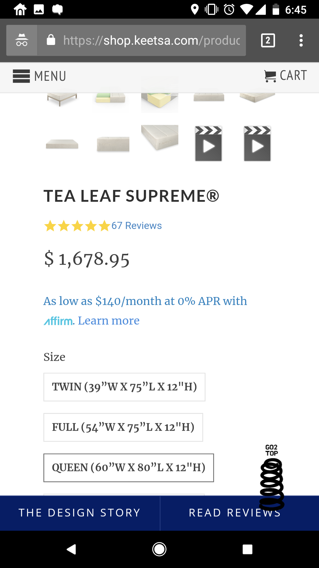319x568 pixels.
Task: Tap the five-star rating display
Action: (77, 226)
